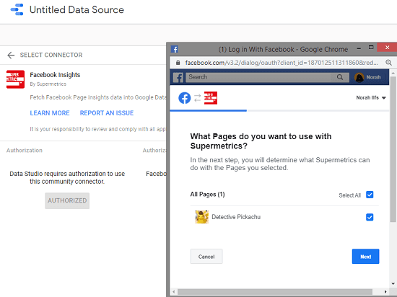Close the Log in With Facebook popup
This screenshot has height=297, width=397.
pos(387,48)
